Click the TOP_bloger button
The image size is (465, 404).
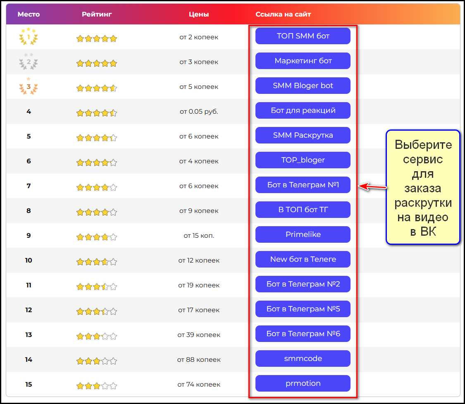click(303, 160)
